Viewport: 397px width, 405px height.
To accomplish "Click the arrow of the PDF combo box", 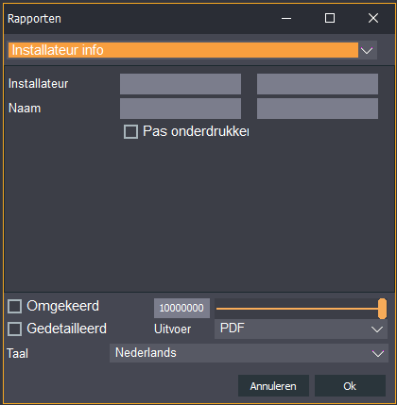I will coord(377,329).
